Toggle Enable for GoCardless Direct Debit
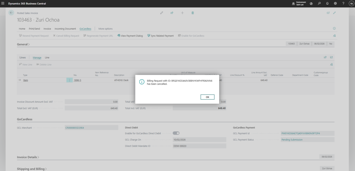 (176, 133)
